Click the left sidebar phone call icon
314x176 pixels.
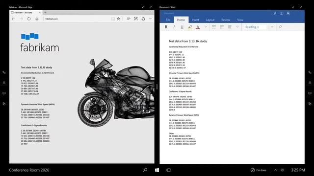tap(4, 72)
